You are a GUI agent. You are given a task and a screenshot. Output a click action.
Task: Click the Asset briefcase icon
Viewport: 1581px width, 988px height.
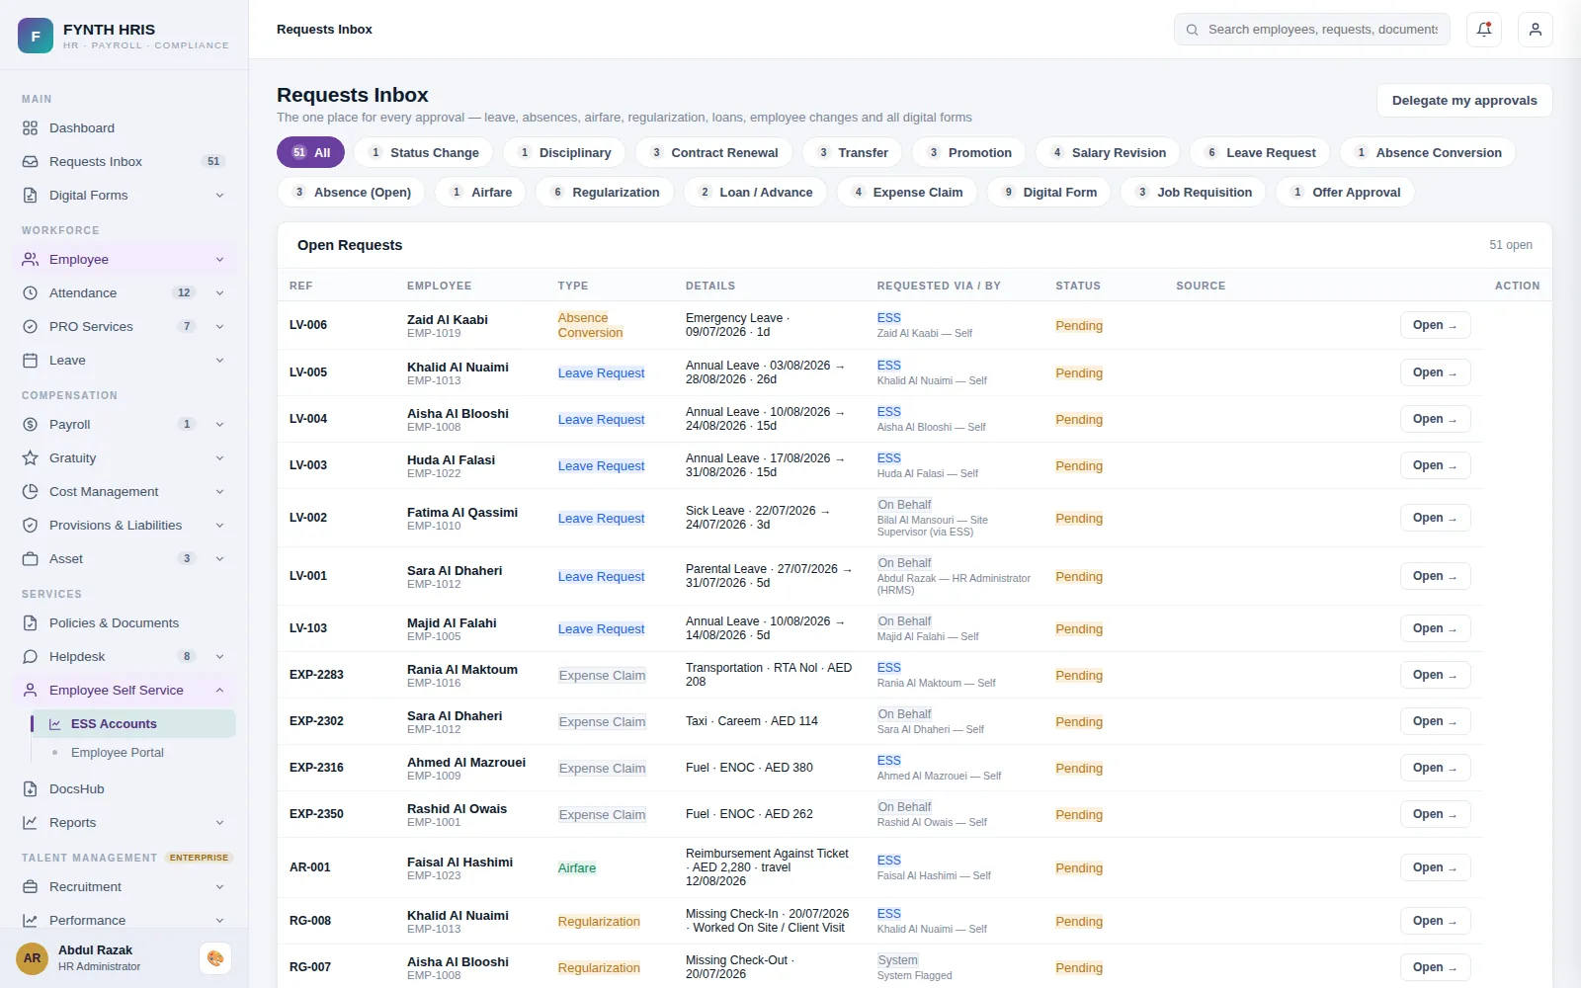(31, 559)
